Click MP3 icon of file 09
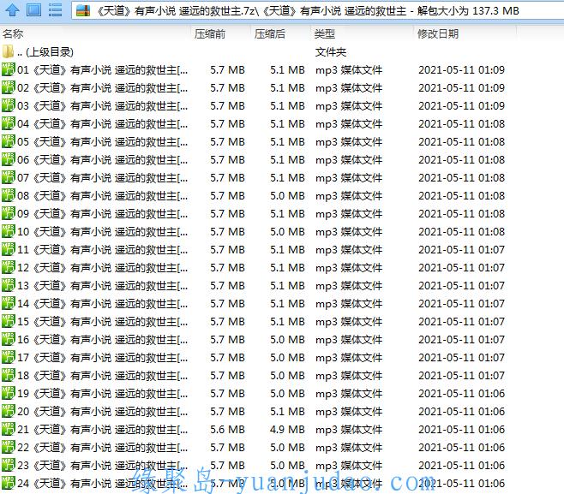 tap(9, 213)
